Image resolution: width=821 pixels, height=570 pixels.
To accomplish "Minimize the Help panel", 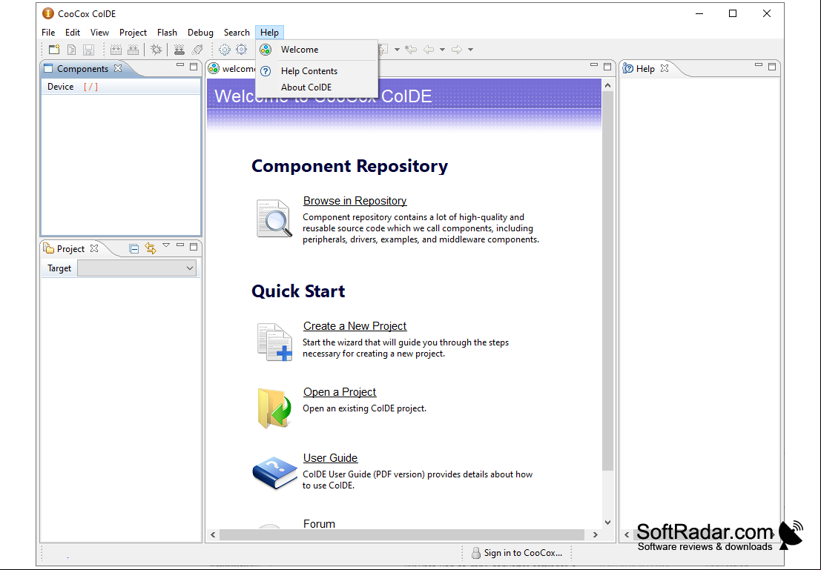I will pos(758,65).
